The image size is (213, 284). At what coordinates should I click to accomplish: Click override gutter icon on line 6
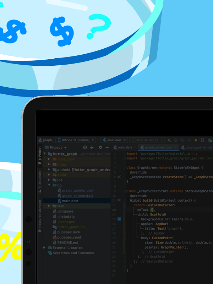click(x=119, y=177)
